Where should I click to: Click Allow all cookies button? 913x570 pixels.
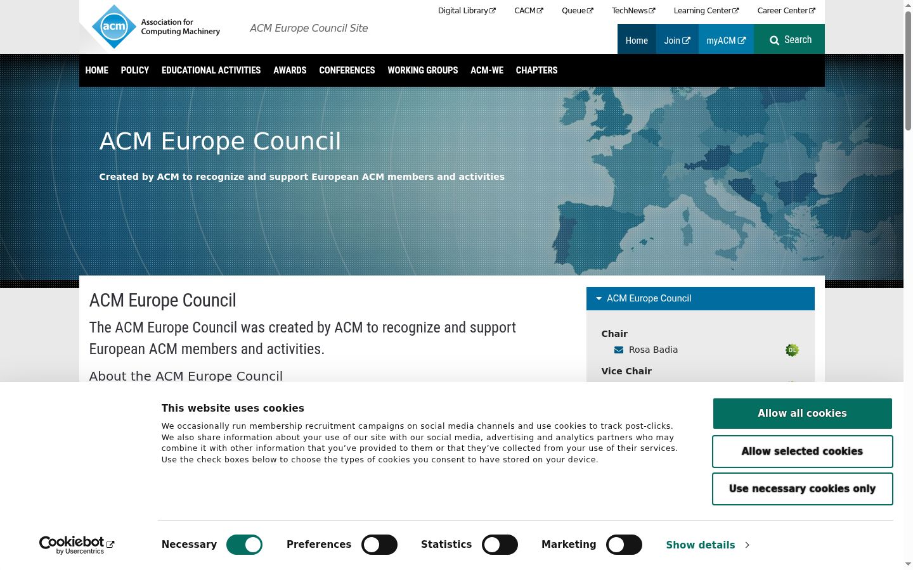click(x=803, y=414)
